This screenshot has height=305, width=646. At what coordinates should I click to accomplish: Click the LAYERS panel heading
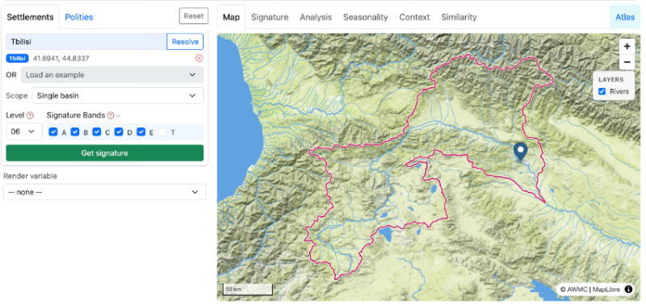tap(610, 79)
